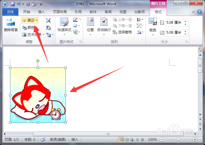
Task: Open the Corrections (更正) dropdown
Action: coord(30,20)
